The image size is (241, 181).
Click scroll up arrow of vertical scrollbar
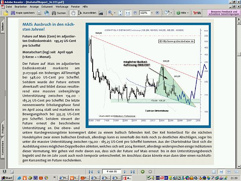click(x=239, y=23)
